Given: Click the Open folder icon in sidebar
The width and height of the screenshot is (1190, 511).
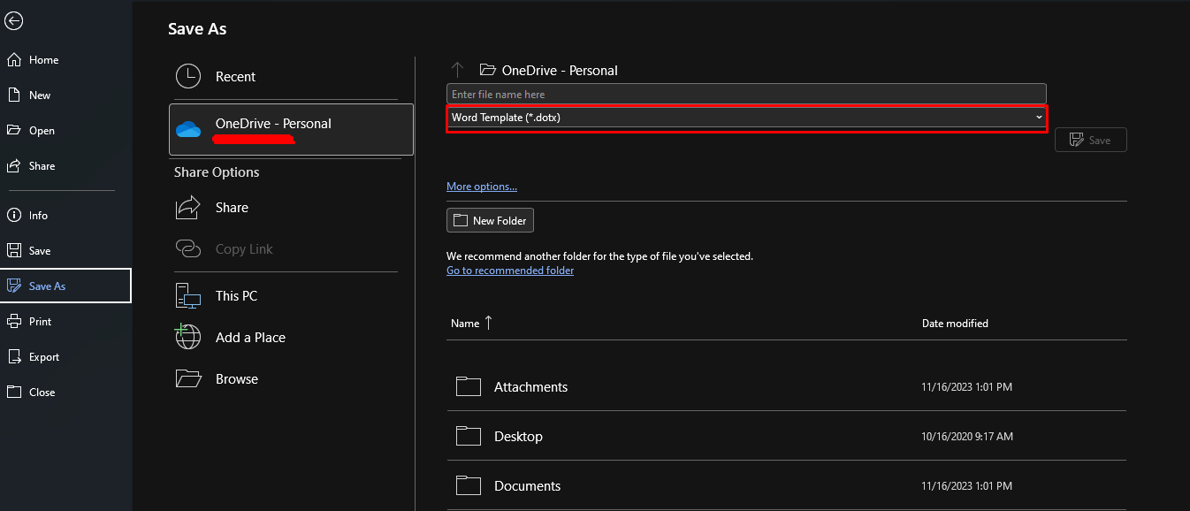Looking at the screenshot, I should pos(14,131).
